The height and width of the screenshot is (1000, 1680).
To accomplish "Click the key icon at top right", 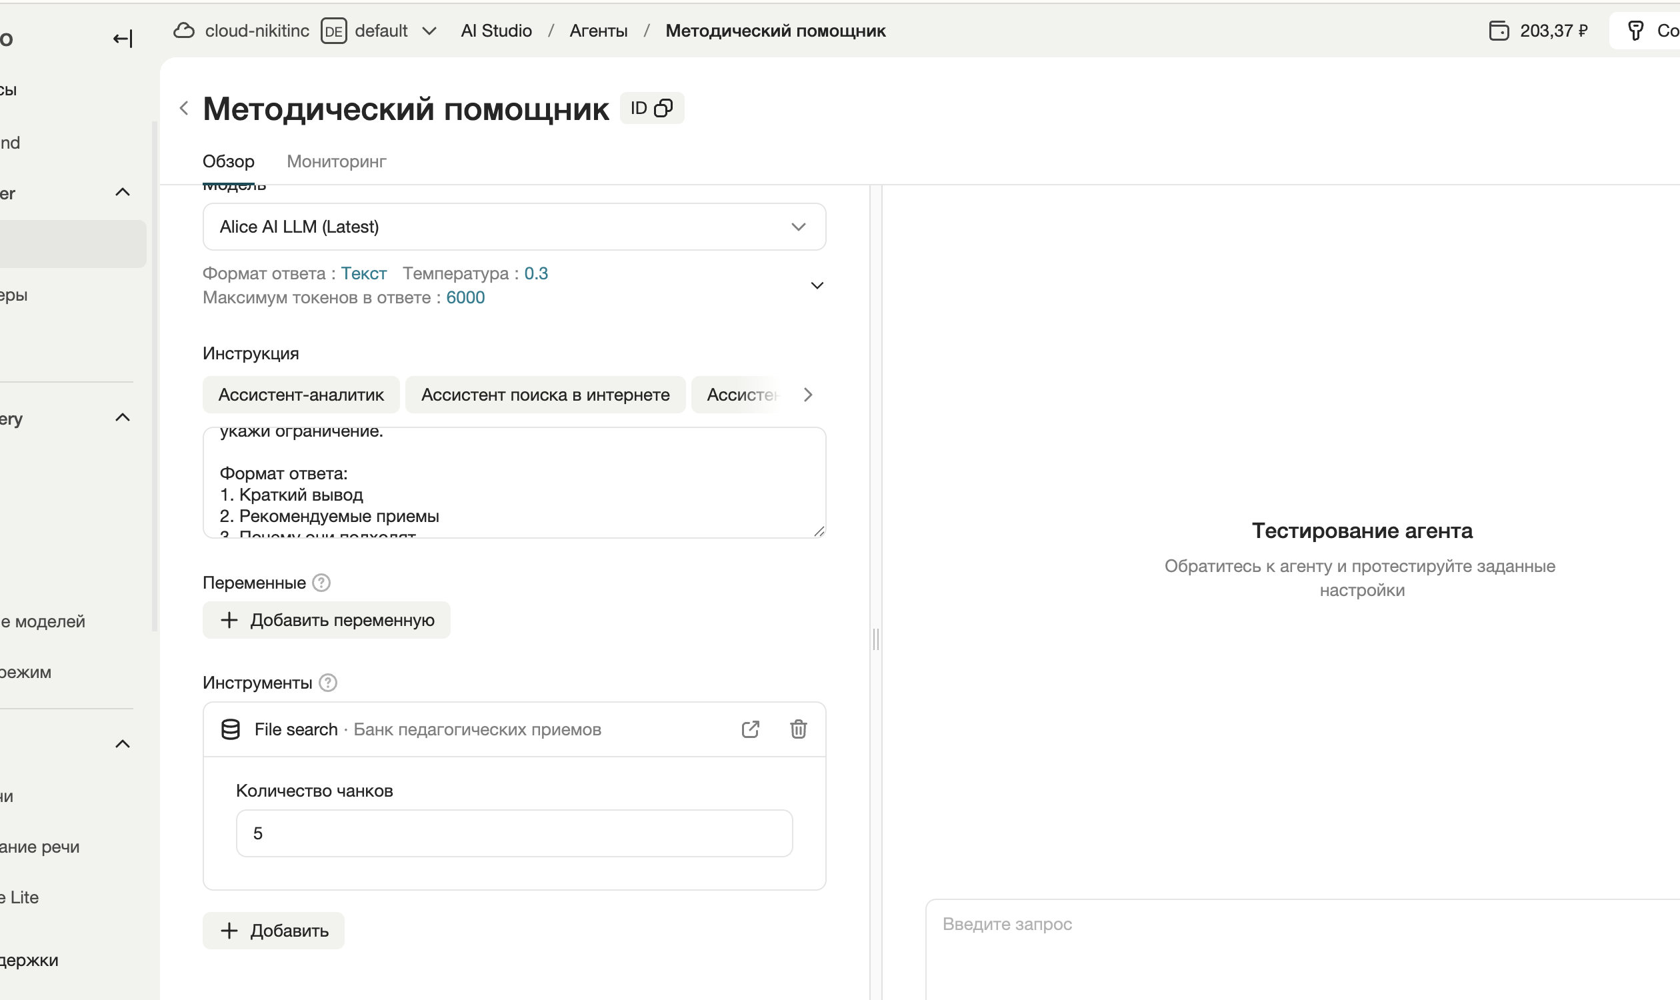I will (1635, 31).
